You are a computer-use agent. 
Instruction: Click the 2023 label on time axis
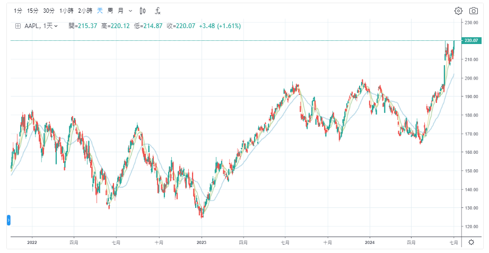click(201, 242)
